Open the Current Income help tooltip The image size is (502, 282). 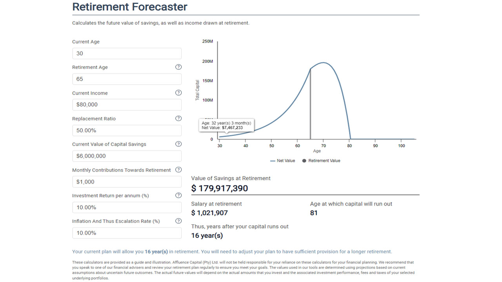pyautogui.click(x=178, y=92)
